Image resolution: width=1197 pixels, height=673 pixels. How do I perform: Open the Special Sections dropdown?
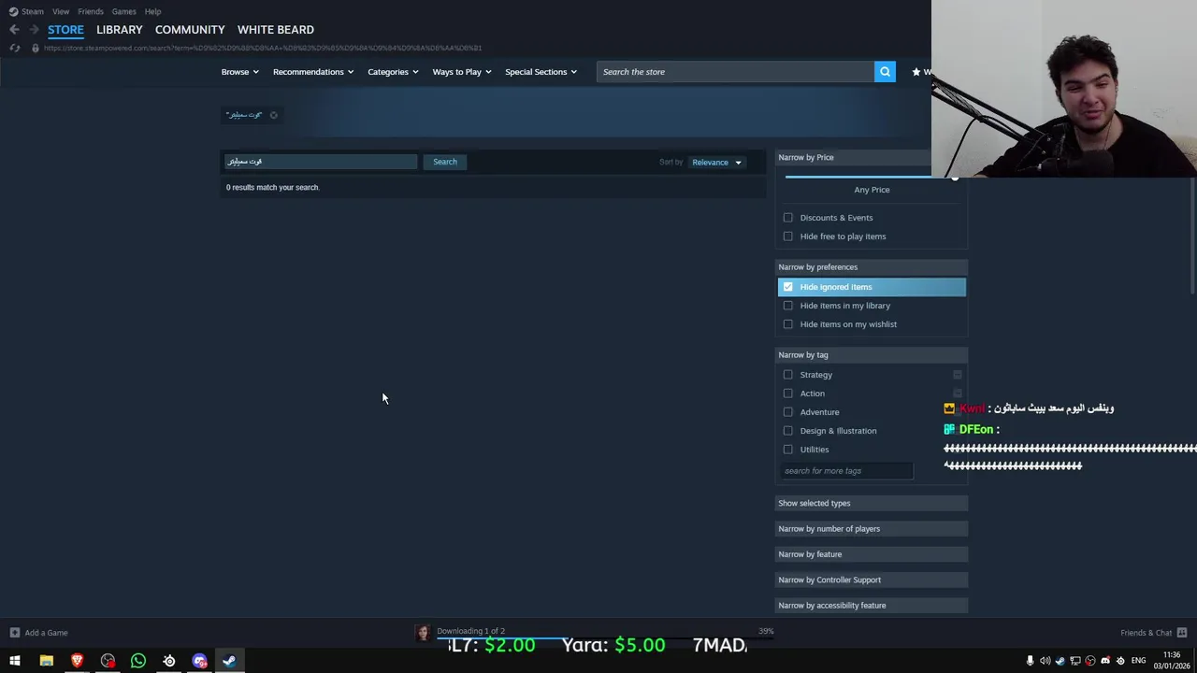click(541, 72)
